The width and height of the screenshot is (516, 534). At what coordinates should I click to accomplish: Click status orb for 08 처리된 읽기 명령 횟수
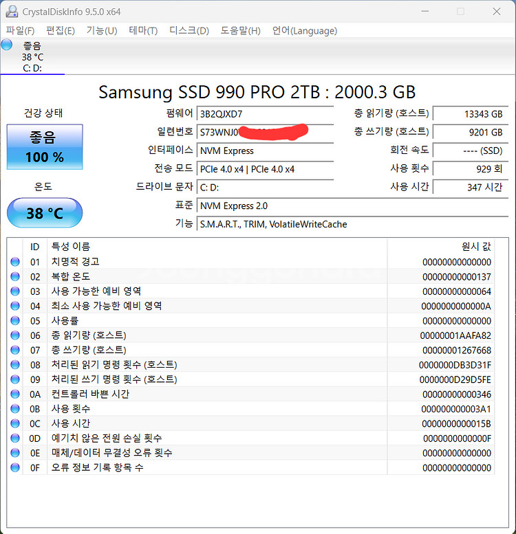(15, 364)
